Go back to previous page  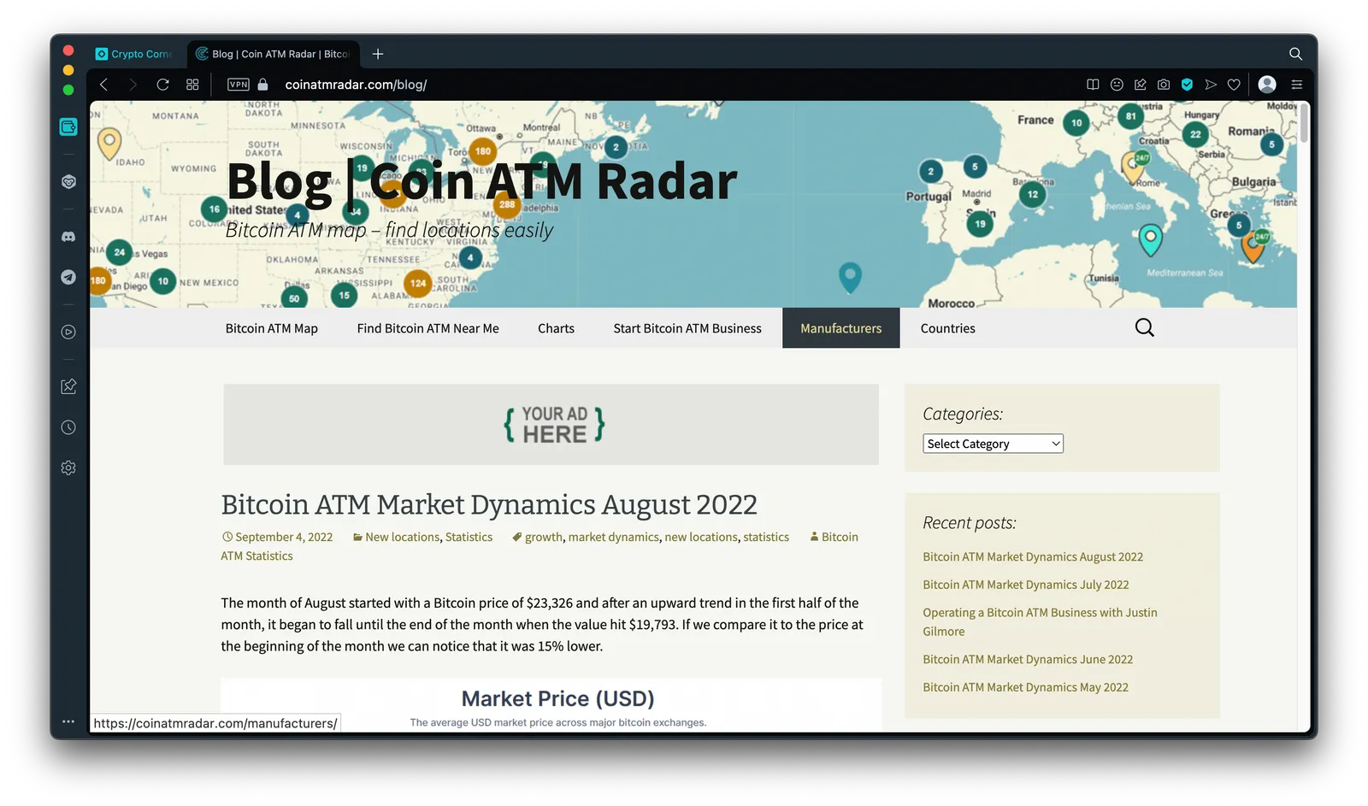pyautogui.click(x=103, y=85)
